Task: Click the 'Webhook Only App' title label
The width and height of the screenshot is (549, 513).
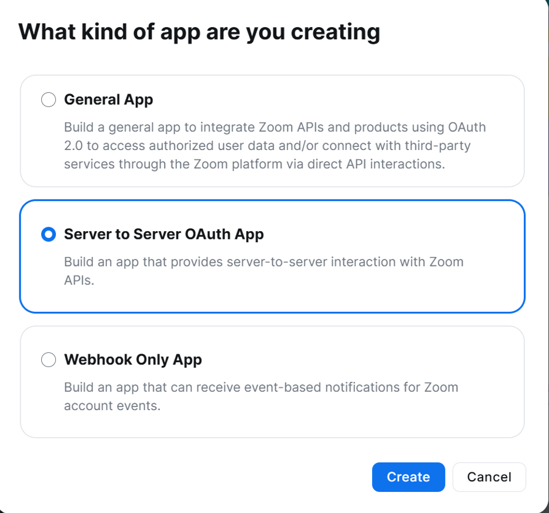Action: [x=133, y=360]
